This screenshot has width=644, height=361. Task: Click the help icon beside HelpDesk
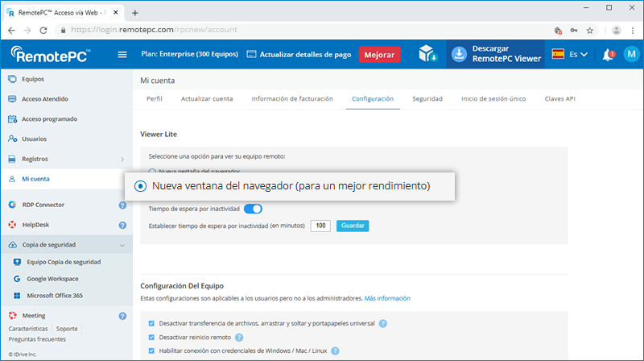(122, 225)
